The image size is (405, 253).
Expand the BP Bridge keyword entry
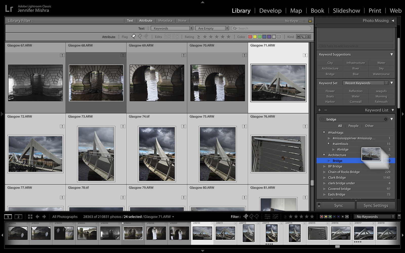pos(324,166)
